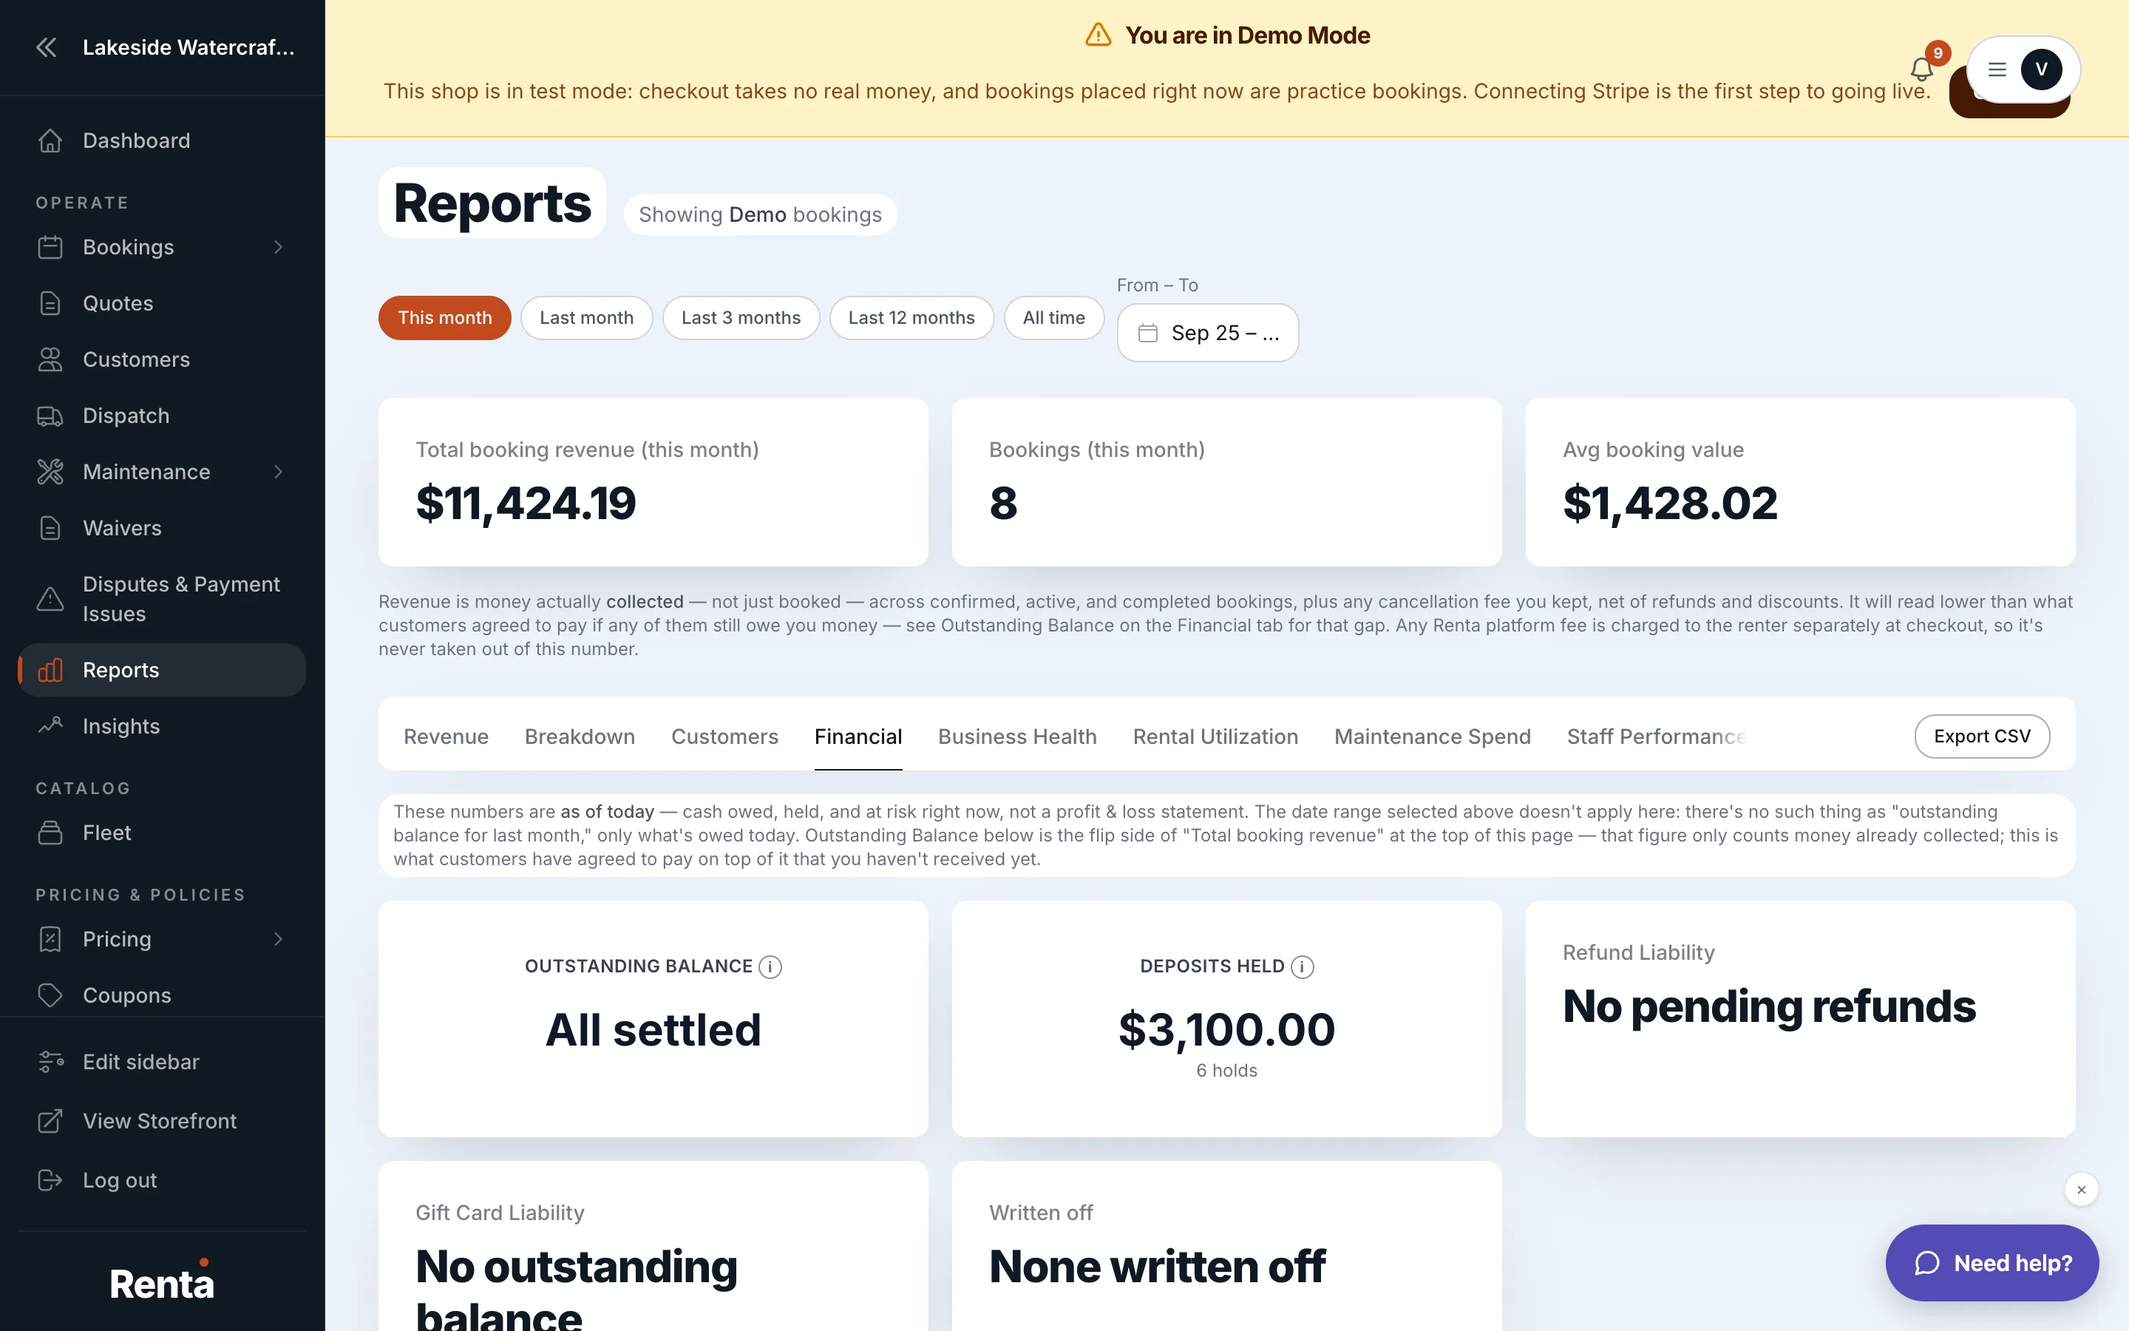Expand the Pricing submenu chevron
The image size is (2129, 1331).
(278, 939)
